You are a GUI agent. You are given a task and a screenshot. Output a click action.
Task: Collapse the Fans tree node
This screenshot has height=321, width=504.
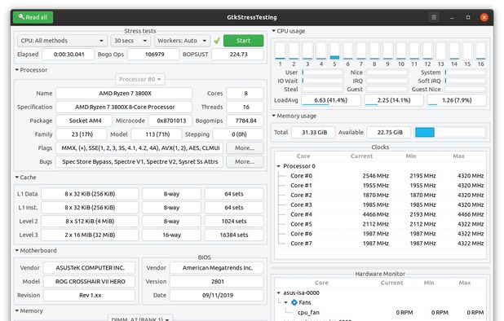tap(285, 302)
